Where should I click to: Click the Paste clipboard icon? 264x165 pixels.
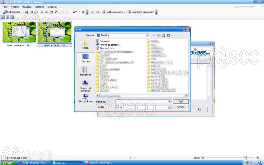pos(52,12)
